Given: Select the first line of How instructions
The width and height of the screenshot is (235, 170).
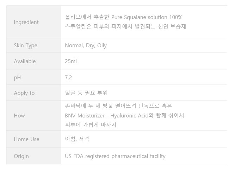Looking at the screenshot, I should [118, 106].
